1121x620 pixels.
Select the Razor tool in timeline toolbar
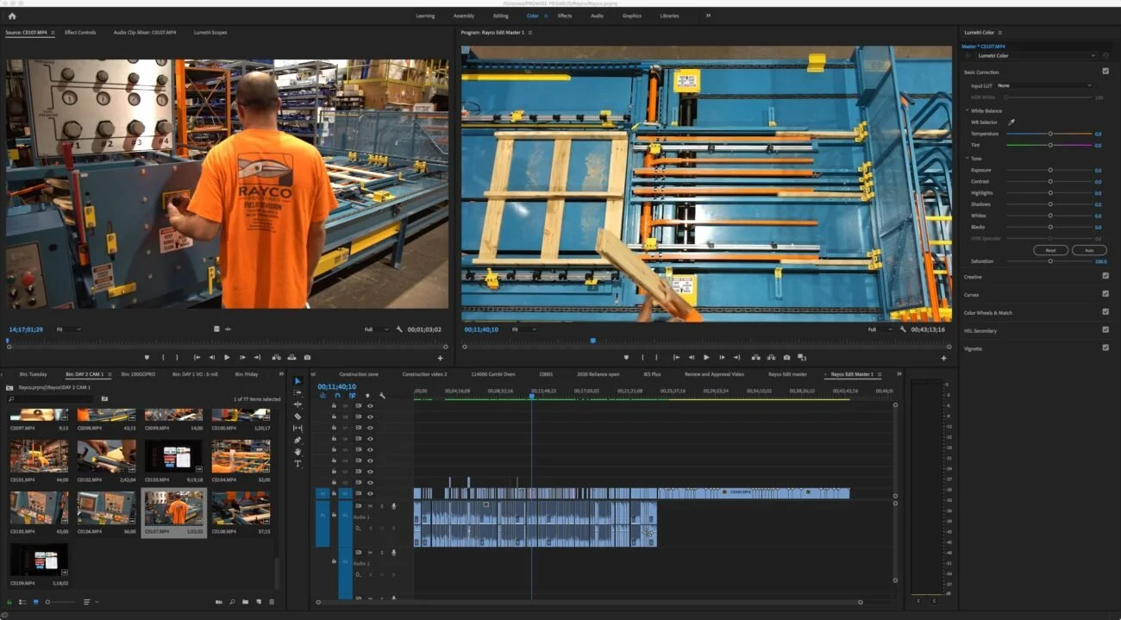coord(297,416)
